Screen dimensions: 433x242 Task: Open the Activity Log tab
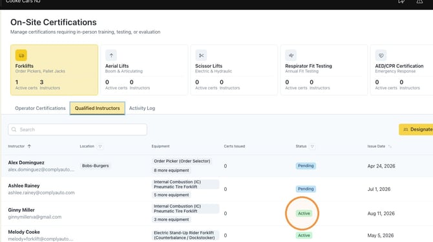click(142, 108)
